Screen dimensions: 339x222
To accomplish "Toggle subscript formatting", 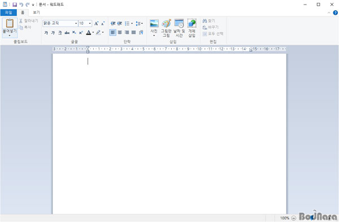I will [74, 32].
